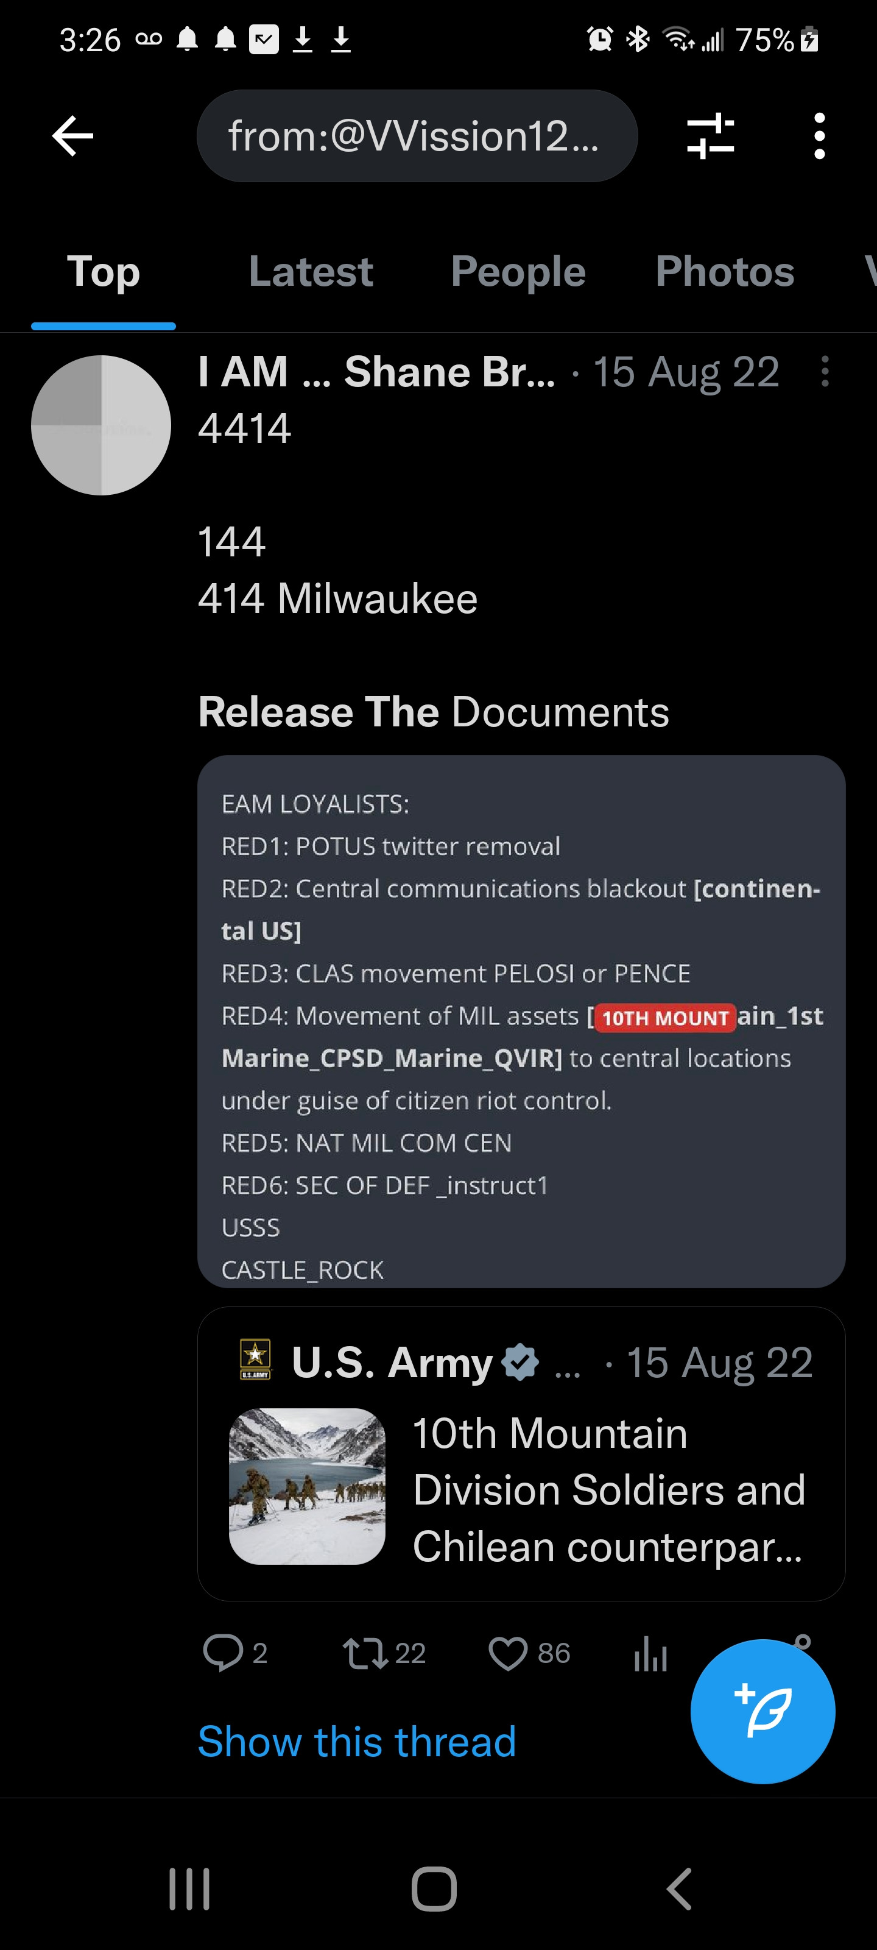877x1950 pixels.
Task: Like the tweet with heart icon
Action: tap(508, 1653)
